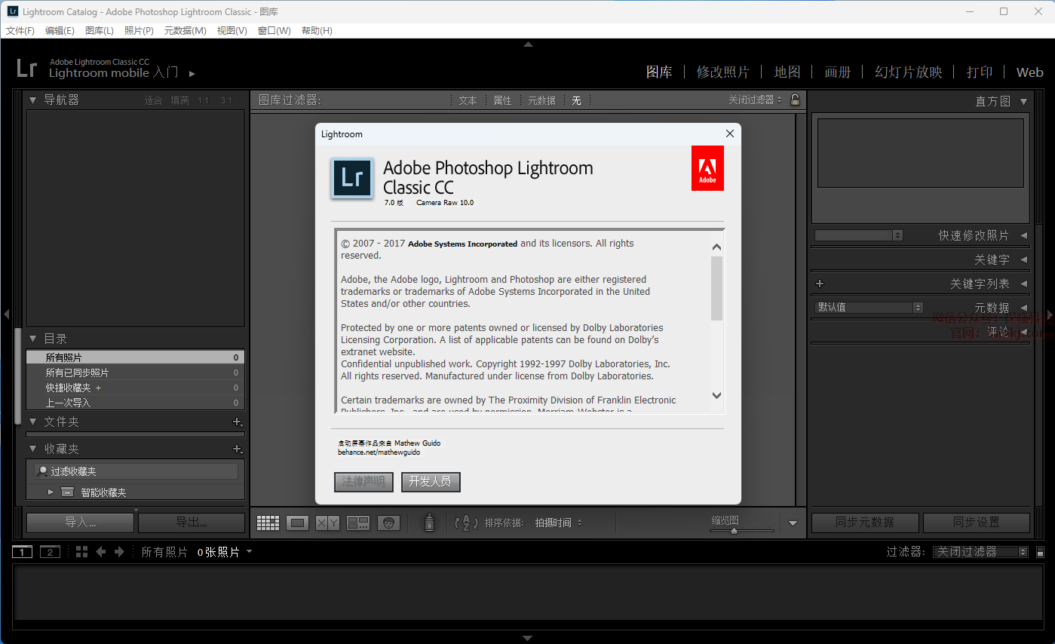1055x644 pixels.
Task: Toggle the library filter lock icon
Action: click(x=794, y=100)
